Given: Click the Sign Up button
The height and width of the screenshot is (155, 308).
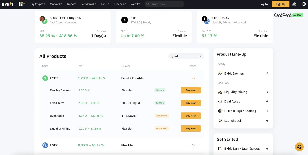Looking at the screenshot, I should (x=280, y=4).
